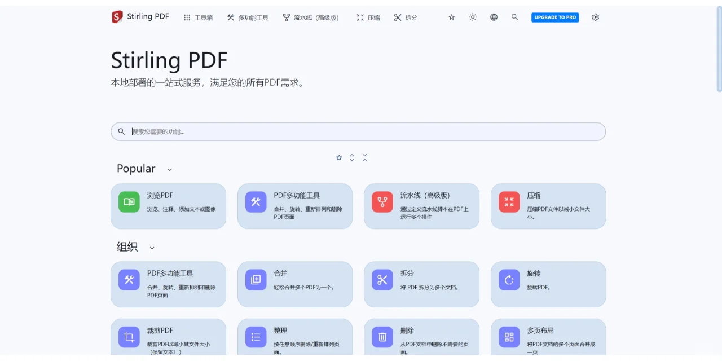Open the language globe menu
This screenshot has height=361, width=722.
(494, 17)
